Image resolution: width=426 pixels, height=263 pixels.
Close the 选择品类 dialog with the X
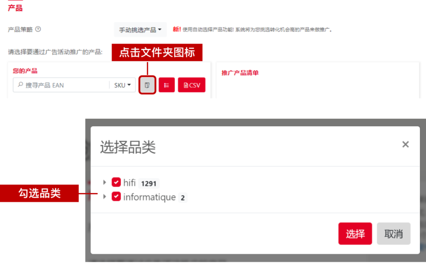(x=405, y=144)
